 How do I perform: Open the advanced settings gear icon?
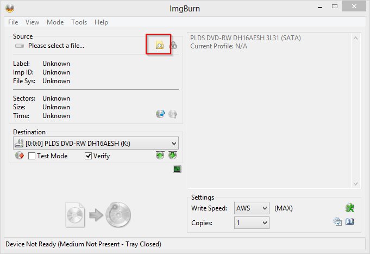(337, 221)
